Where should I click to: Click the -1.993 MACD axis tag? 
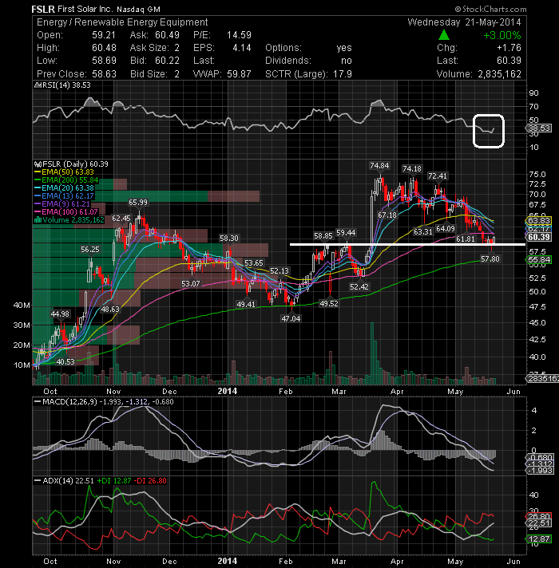coord(540,471)
